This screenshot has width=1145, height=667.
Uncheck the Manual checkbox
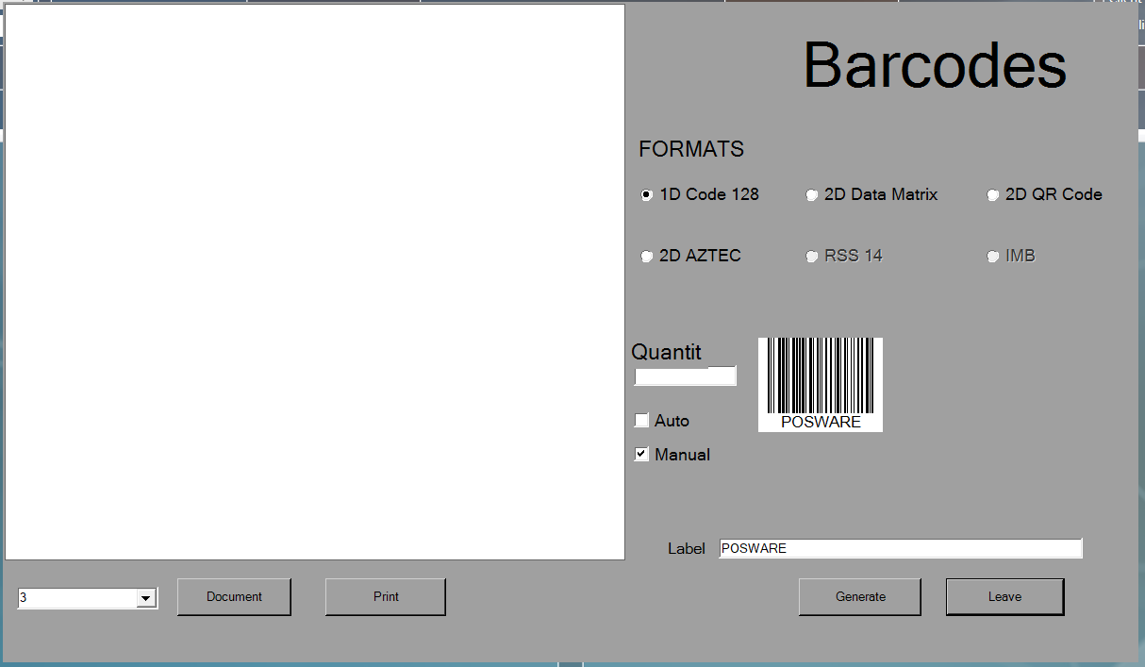coord(642,455)
